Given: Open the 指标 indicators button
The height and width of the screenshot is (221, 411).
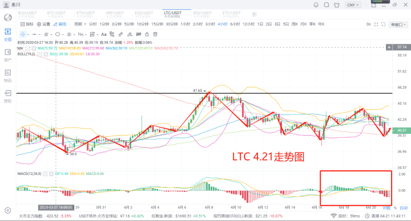Looking at the screenshot, I should point(27,24).
